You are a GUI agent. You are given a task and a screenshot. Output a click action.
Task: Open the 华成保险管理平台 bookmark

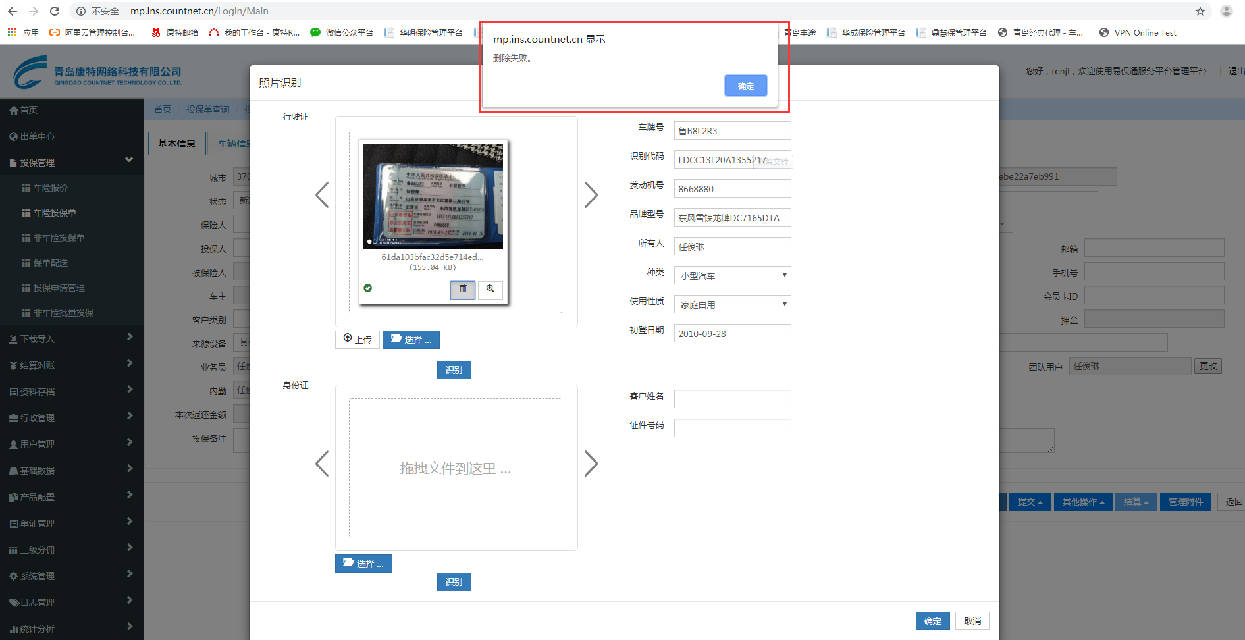pyautogui.click(x=866, y=32)
